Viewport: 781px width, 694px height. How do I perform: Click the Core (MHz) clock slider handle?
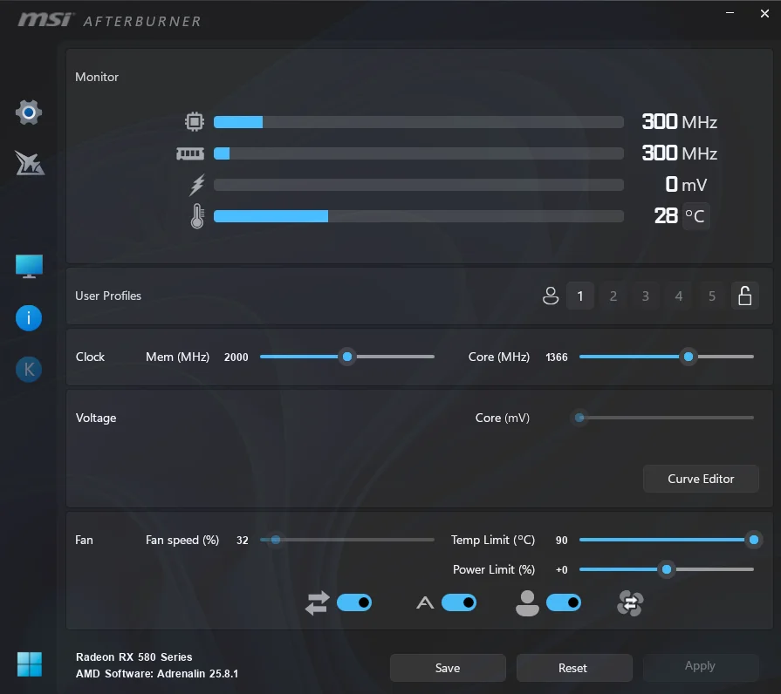click(689, 357)
